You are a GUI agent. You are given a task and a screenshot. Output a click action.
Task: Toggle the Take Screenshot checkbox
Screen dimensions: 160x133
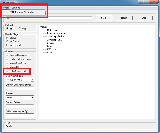tap(7, 71)
